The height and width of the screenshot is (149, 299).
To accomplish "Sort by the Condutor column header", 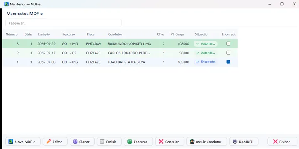I will pos(115,34).
